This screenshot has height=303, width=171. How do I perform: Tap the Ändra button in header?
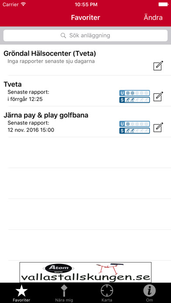[x=153, y=17]
